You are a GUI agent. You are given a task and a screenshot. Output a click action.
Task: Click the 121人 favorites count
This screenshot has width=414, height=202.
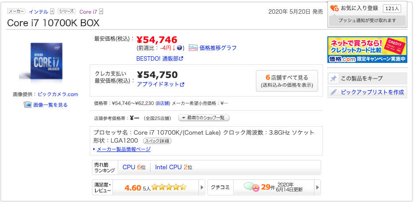pyautogui.click(x=392, y=8)
